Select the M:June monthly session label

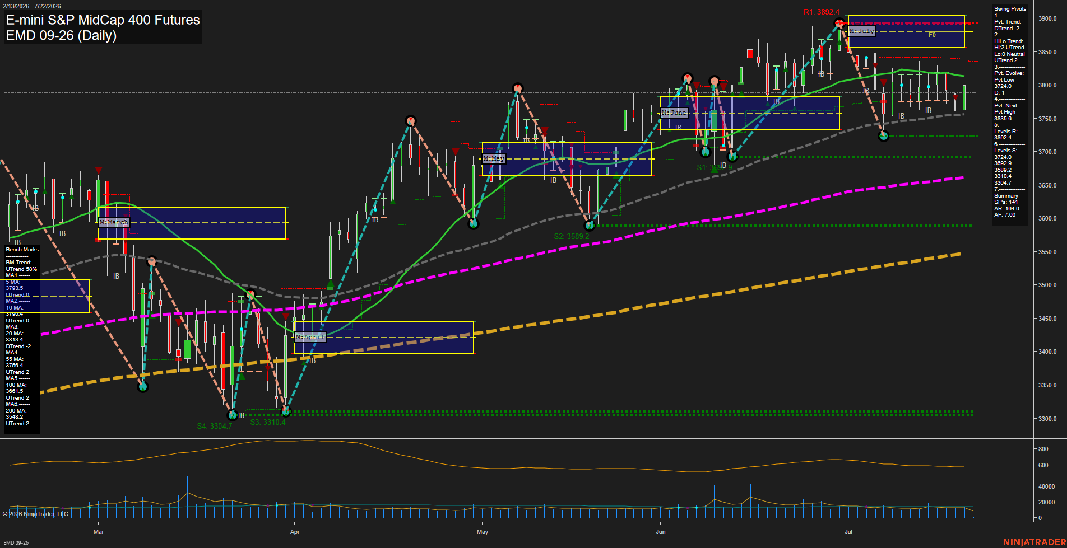tap(674, 113)
